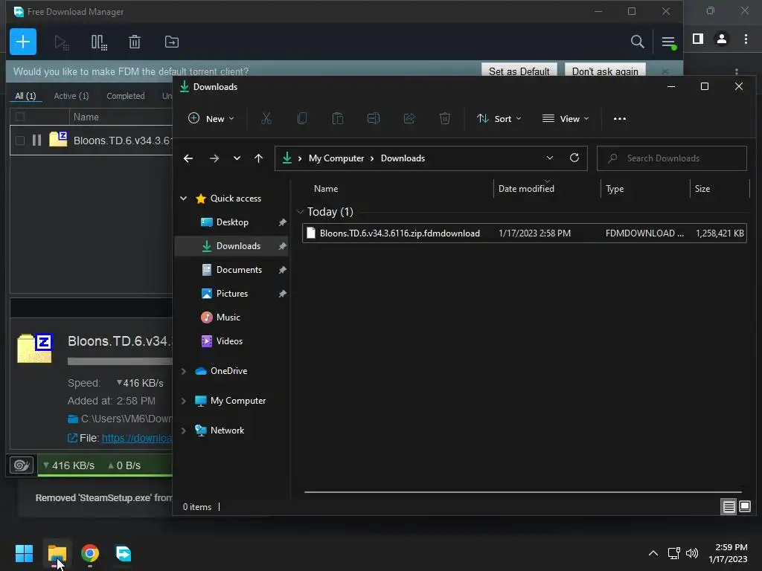Click Don't ask again button

tap(604, 71)
